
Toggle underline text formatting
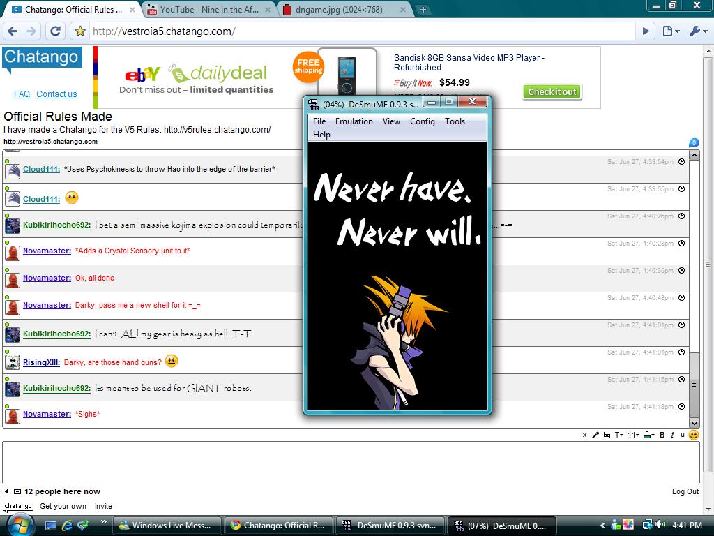(682, 435)
